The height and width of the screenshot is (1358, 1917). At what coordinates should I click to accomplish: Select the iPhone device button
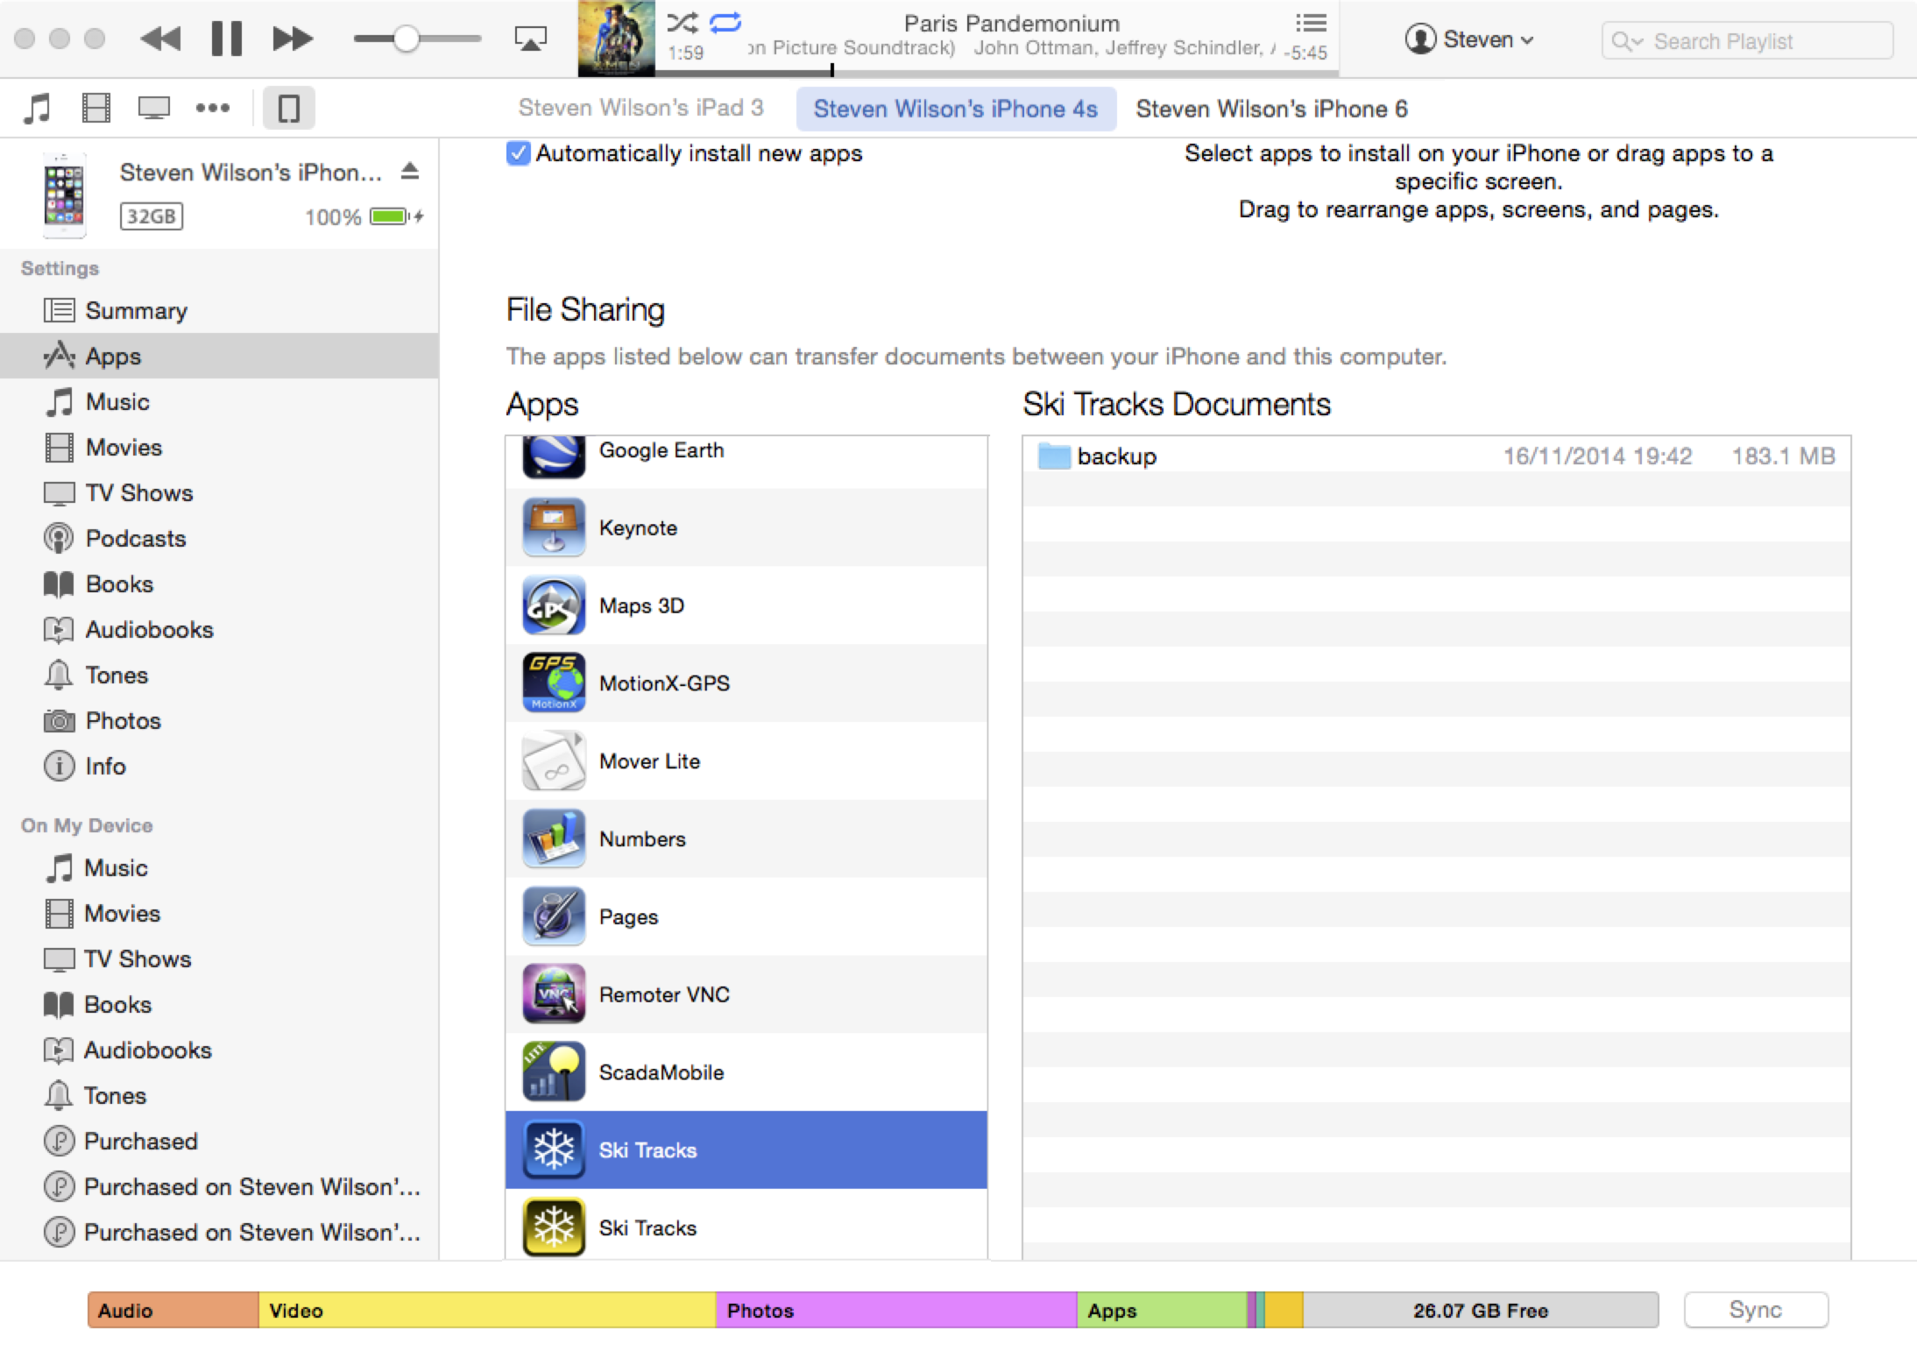[288, 109]
